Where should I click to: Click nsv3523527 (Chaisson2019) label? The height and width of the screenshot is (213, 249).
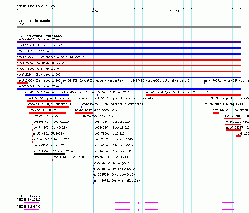tap(114, 139)
